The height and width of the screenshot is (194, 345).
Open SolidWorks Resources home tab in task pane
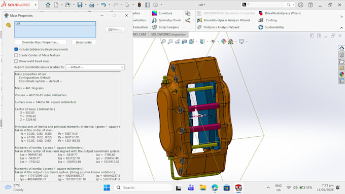click(341, 48)
